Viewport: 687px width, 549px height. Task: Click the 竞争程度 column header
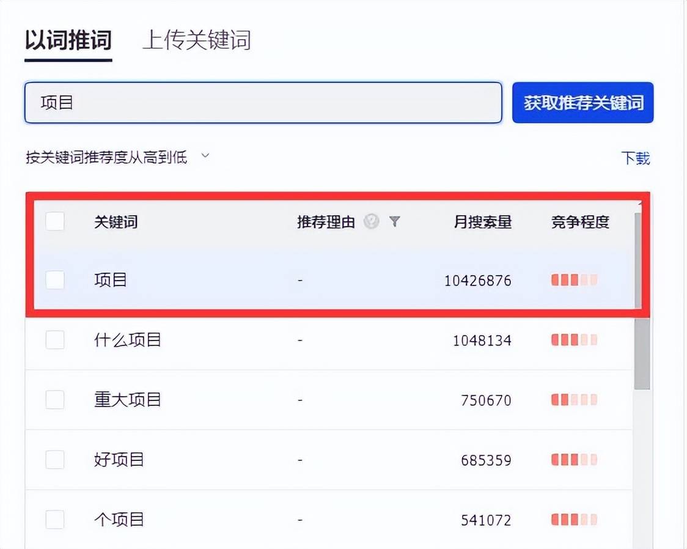579,222
